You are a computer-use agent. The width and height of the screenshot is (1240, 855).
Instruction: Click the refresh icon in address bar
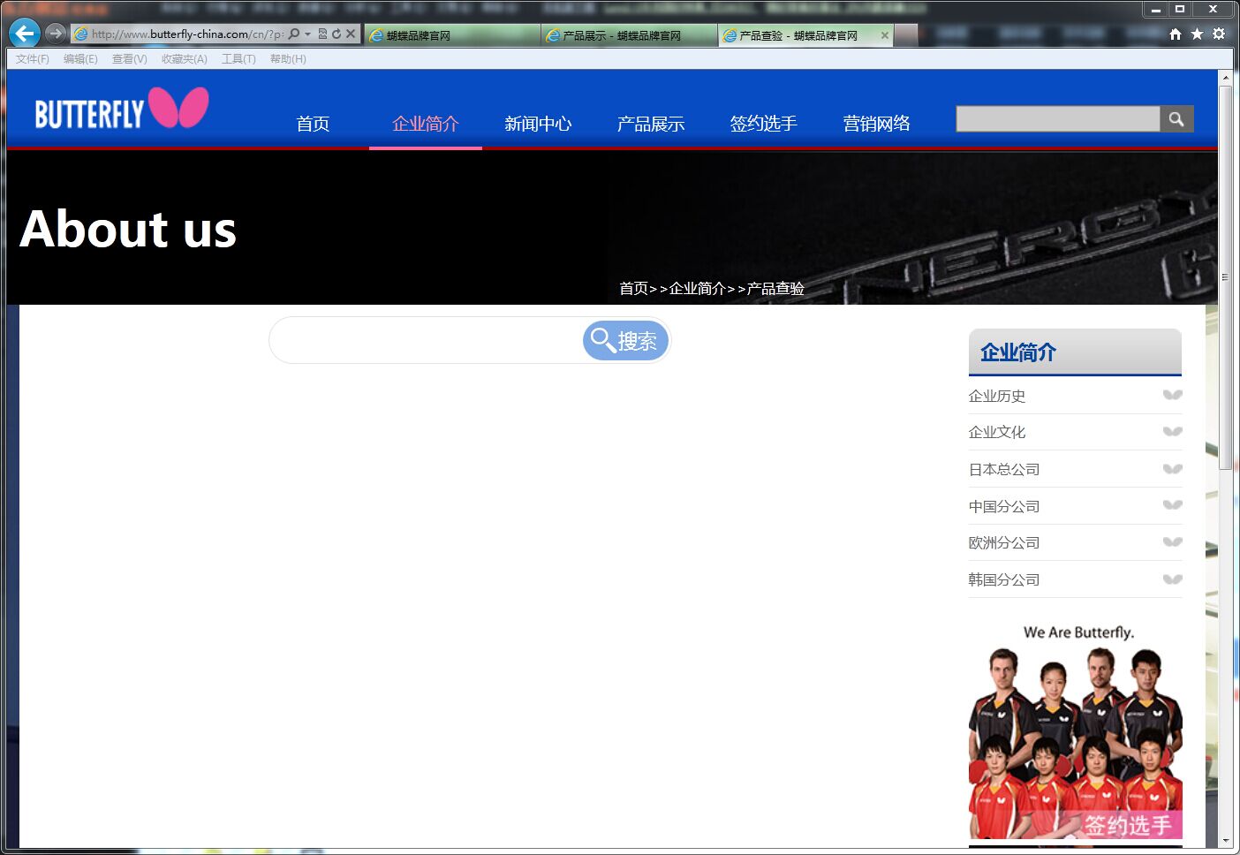tap(336, 34)
